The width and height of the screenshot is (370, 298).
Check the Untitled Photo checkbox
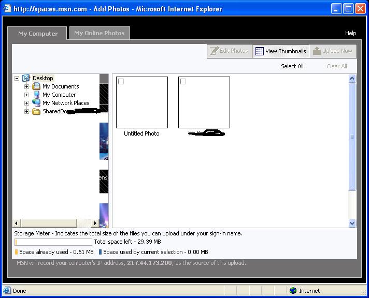(x=121, y=82)
